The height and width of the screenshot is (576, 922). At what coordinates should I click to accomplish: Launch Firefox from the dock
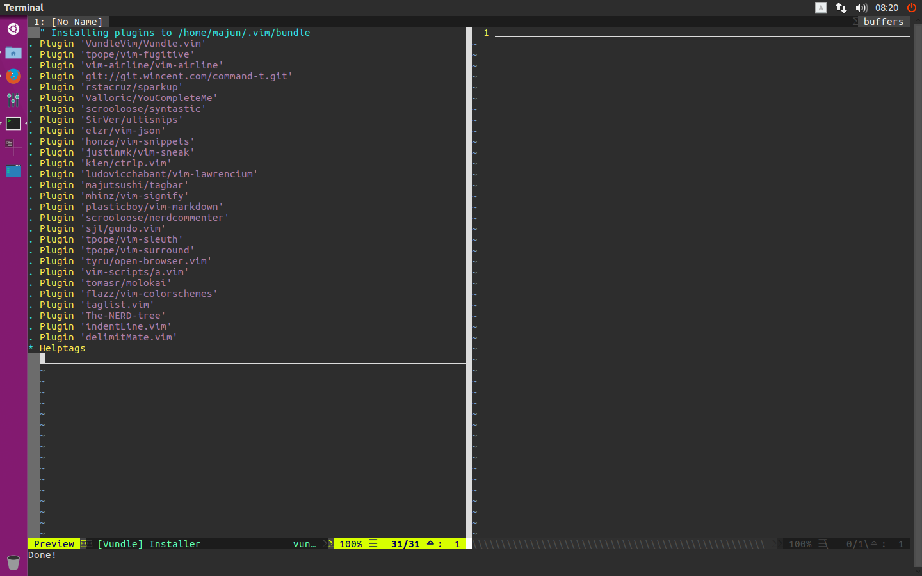coord(13,76)
